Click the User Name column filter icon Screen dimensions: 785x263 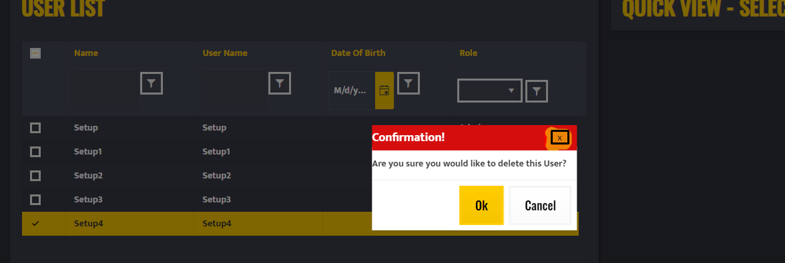[279, 83]
